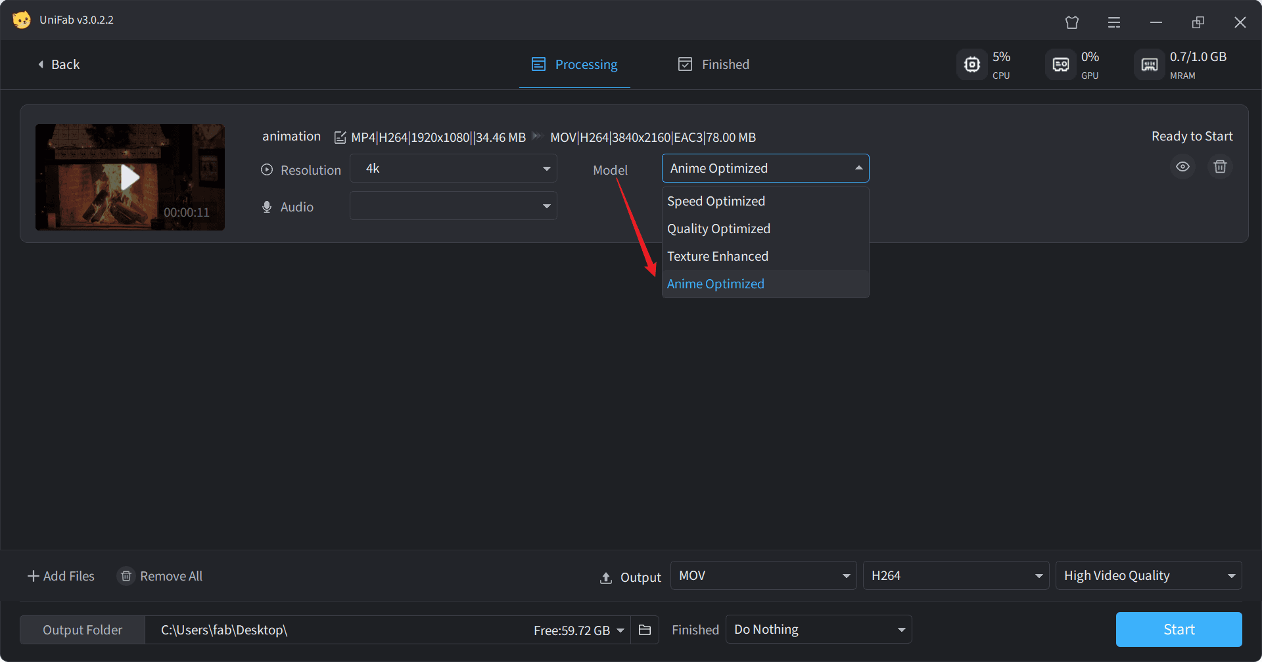Expand the Free 59.72 GB path dropdown arrow
Viewport: 1262px width, 662px height.
(620, 630)
